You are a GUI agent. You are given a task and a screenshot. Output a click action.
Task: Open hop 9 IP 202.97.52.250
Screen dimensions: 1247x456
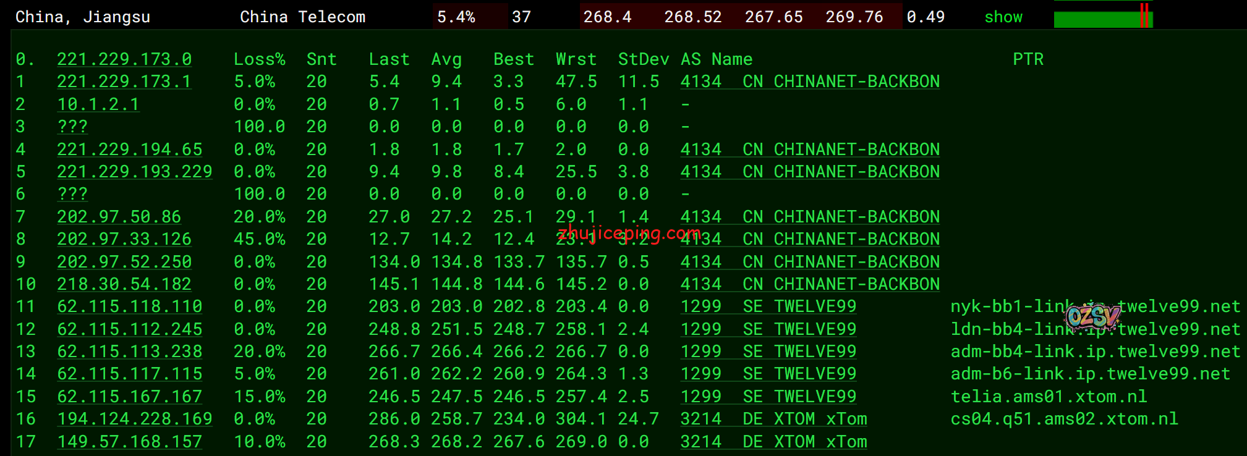pos(124,262)
